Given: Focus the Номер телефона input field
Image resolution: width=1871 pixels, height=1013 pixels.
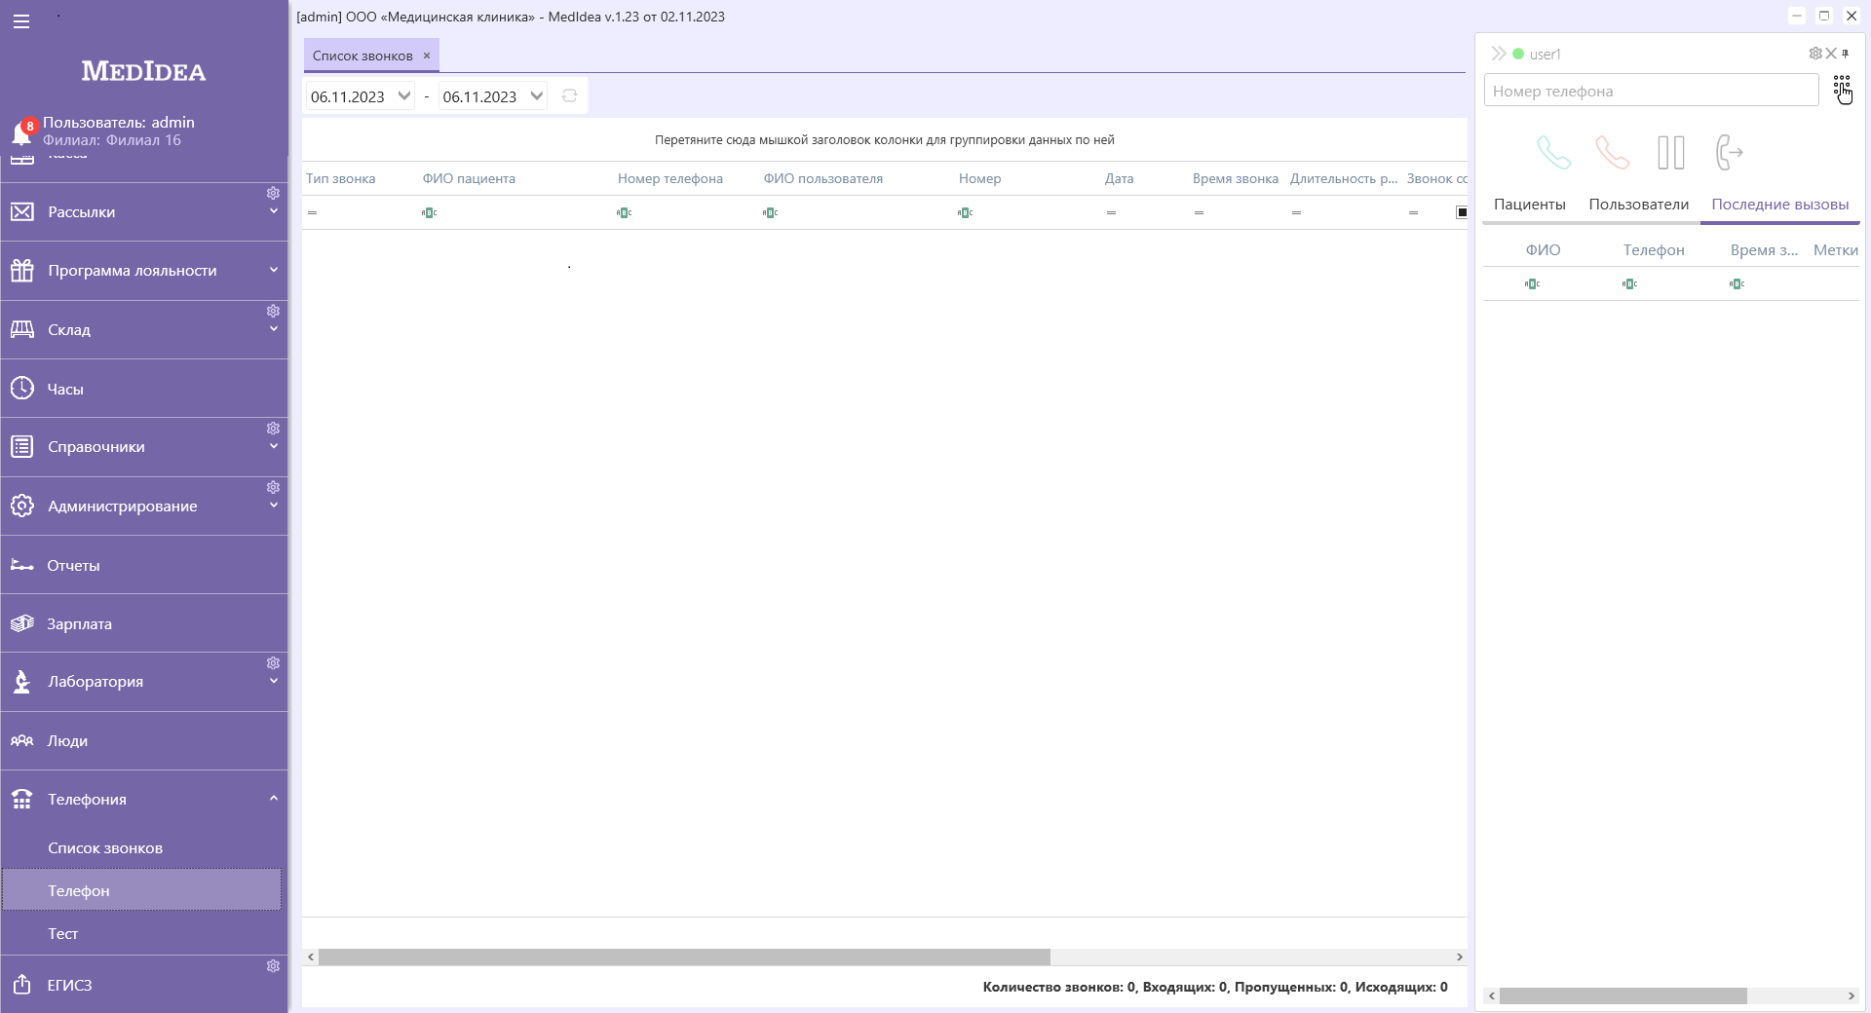Looking at the screenshot, I should click(1651, 91).
